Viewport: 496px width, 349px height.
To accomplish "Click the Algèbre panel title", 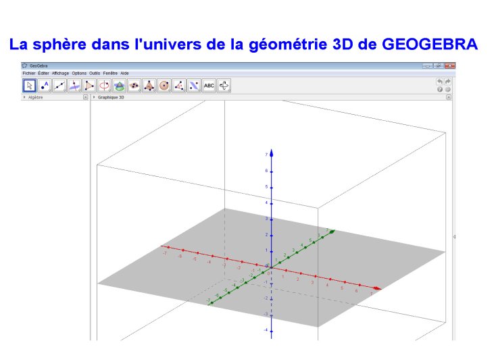I will tap(35, 97).
